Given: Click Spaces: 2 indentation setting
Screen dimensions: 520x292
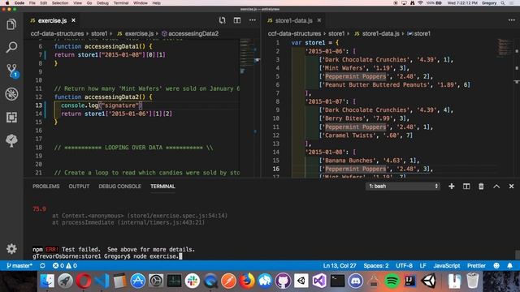Looking at the screenshot, I should [x=375, y=265].
